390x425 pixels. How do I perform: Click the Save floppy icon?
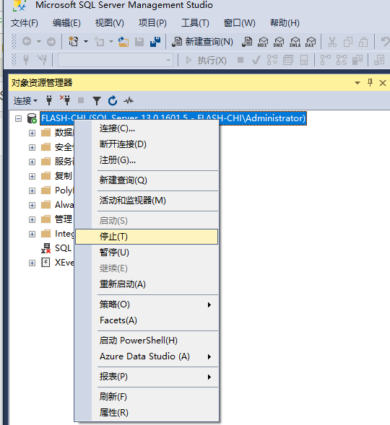point(139,42)
